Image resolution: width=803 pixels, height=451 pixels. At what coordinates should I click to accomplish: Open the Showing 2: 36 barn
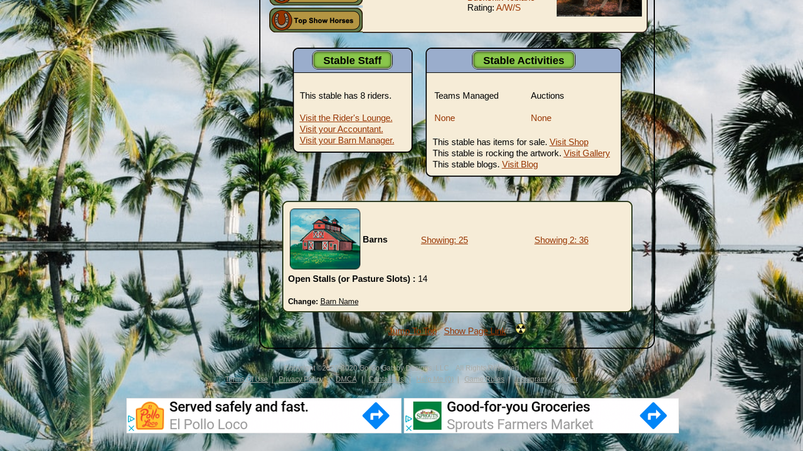[x=561, y=240]
